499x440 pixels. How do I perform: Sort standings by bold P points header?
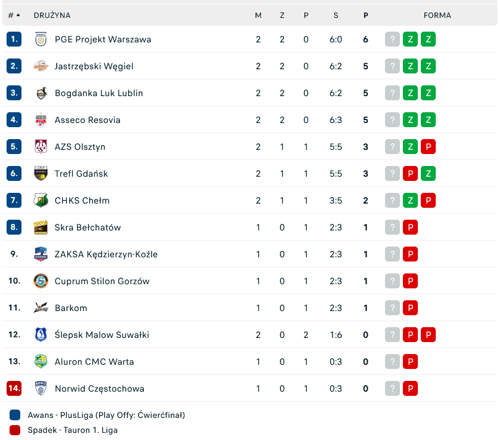365,15
